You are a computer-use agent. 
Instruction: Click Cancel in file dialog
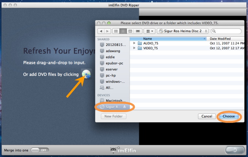pos(207,116)
